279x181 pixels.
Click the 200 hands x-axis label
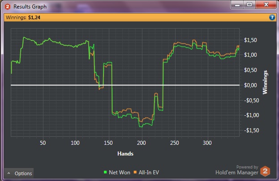pyautogui.click(x=141, y=143)
